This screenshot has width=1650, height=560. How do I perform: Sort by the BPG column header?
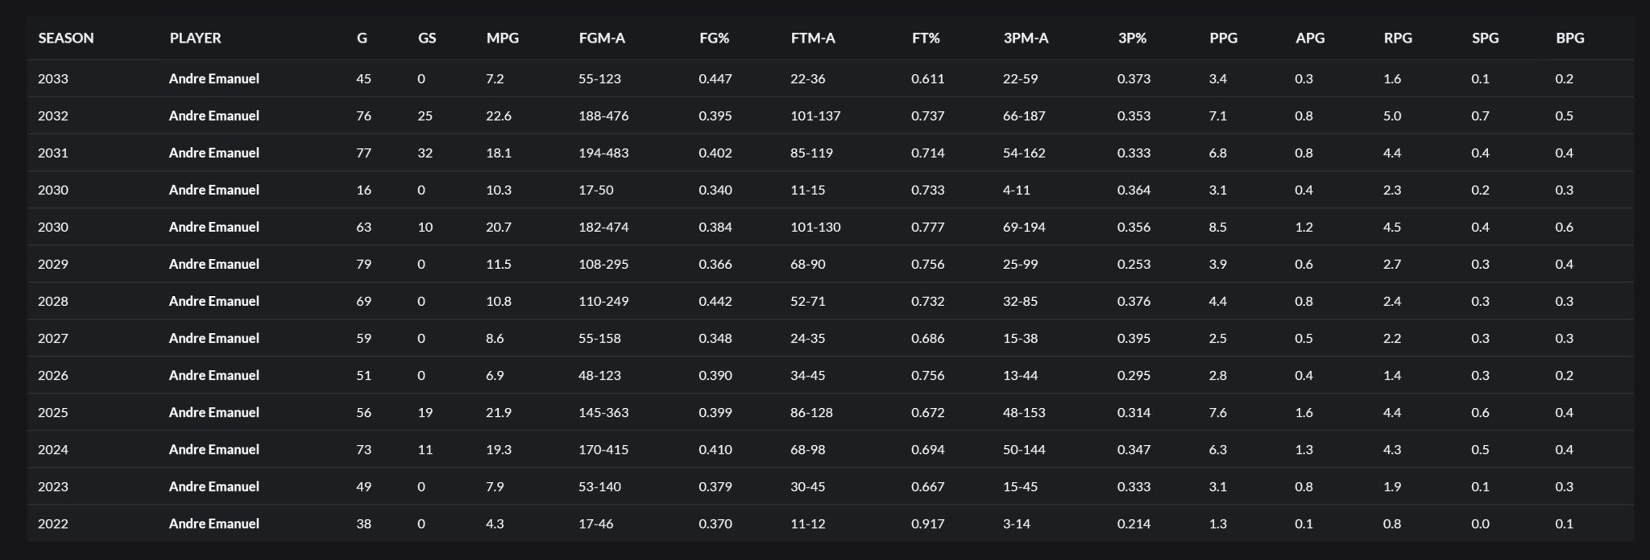pyautogui.click(x=1569, y=38)
